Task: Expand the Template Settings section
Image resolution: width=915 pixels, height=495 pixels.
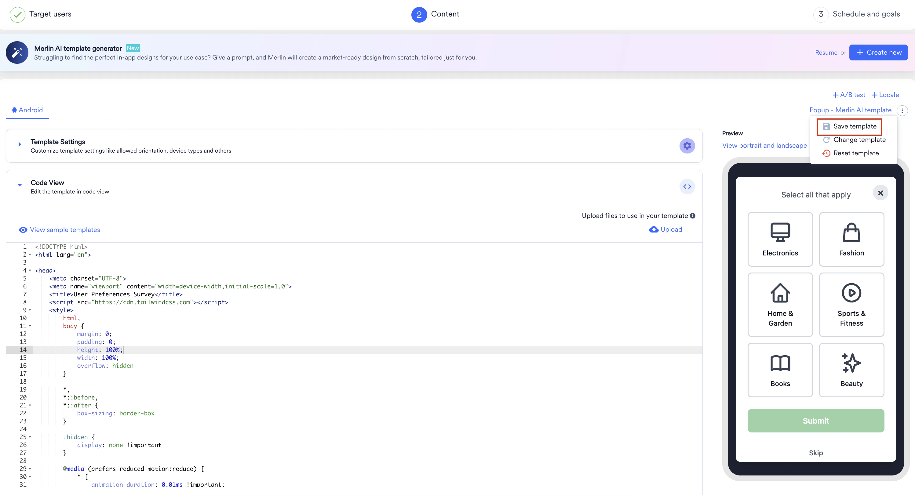Action: (x=20, y=144)
